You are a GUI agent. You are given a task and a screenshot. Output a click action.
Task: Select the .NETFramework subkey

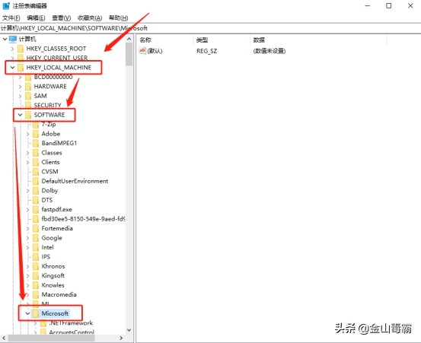tap(71, 323)
